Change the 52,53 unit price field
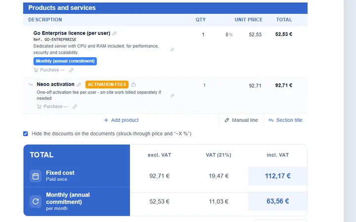The width and height of the screenshot is (356, 222). coord(255,35)
